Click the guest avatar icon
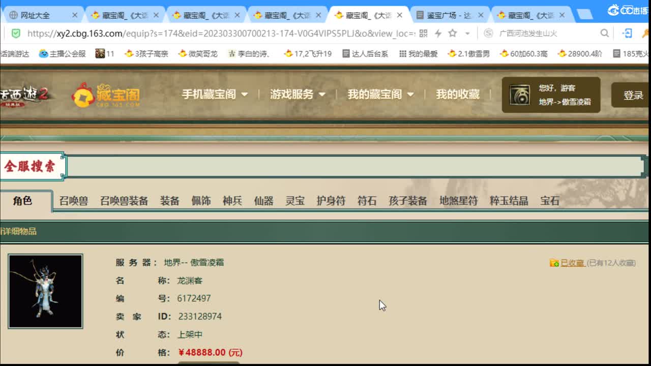Screen dimensions: 651x366 pos(520,95)
